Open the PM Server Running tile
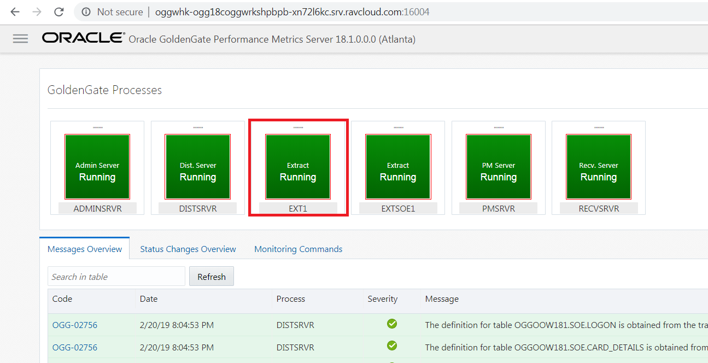The height and width of the screenshot is (363, 708). 499,167
